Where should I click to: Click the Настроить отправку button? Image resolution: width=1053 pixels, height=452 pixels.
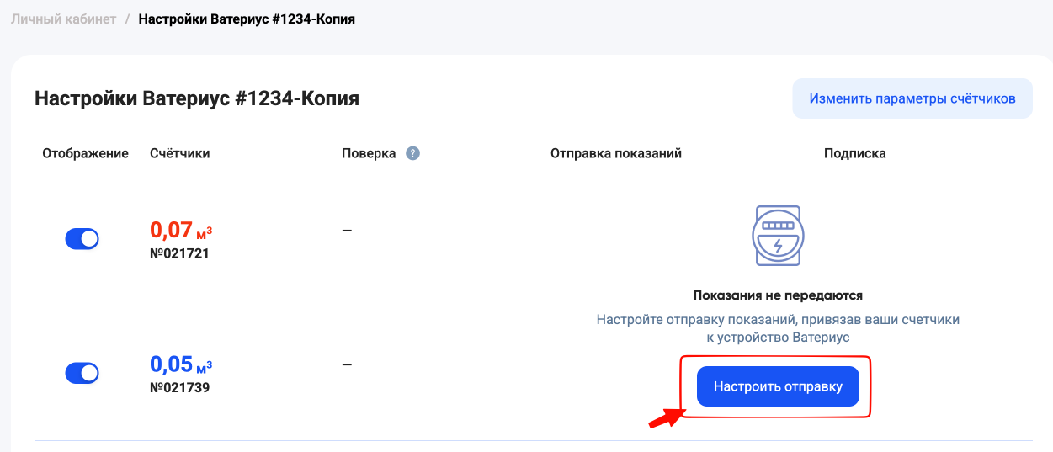click(x=778, y=387)
